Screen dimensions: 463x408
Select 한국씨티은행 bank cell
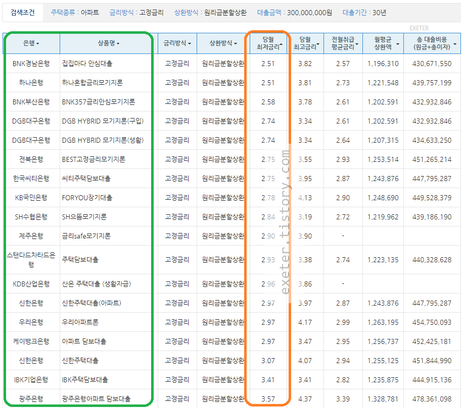coord(31,179)
